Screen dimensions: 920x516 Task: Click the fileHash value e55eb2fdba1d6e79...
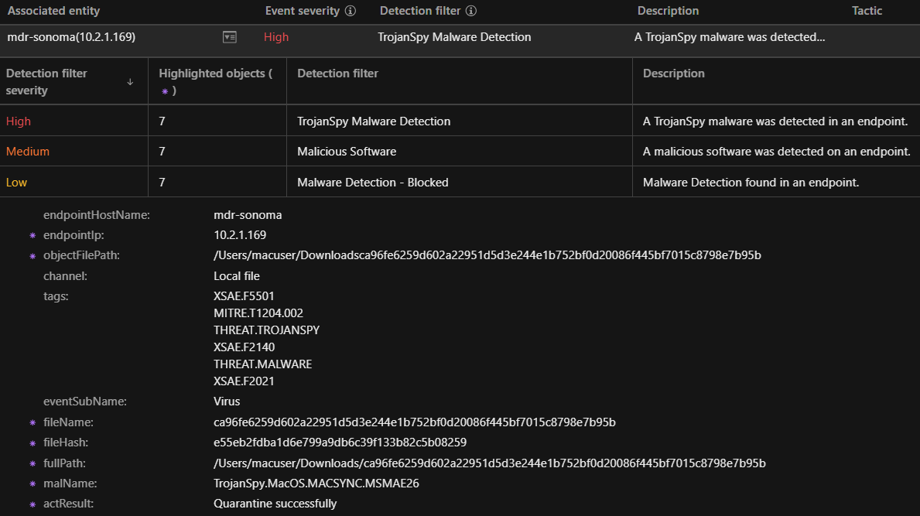pyautogui.click(x=340, y=443)
